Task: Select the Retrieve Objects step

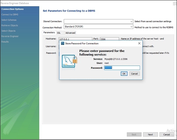Action: click(x=10, y=25)
